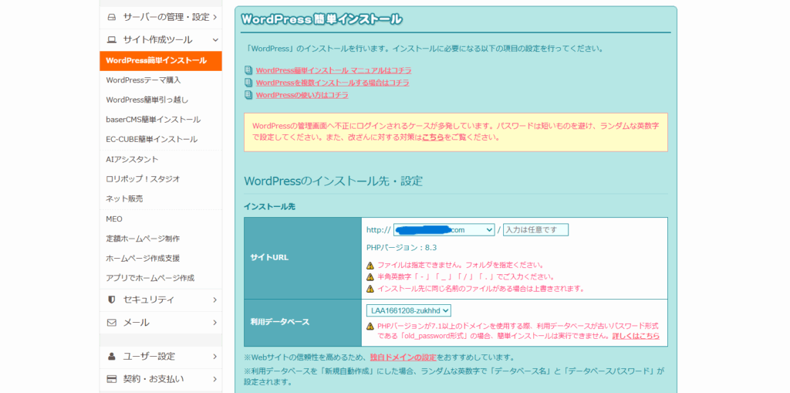Viewport: 790px width, 393px height.
Task: Click document icon next to WordPressの使い方 link
Action: 248,95
